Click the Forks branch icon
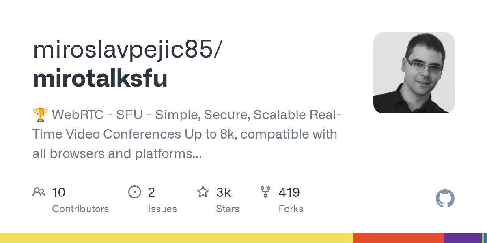 click(265, 192)
